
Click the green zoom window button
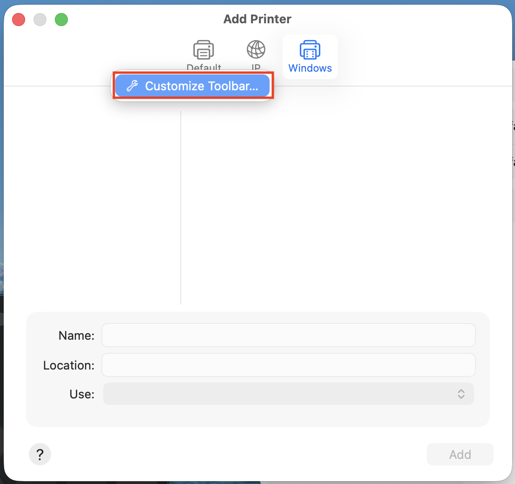point(61,20)
